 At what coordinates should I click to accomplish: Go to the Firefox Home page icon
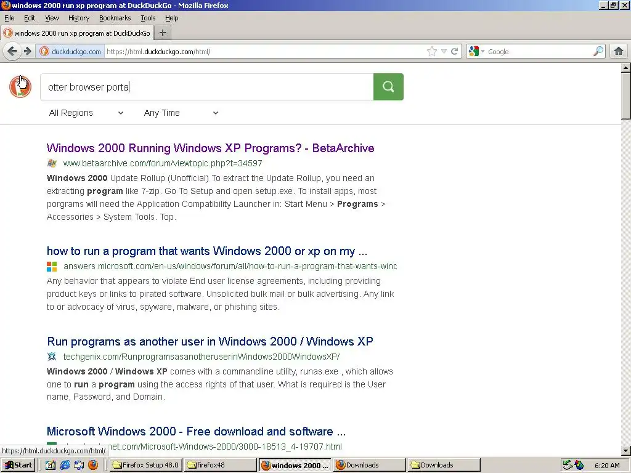(x=619, y=51)
